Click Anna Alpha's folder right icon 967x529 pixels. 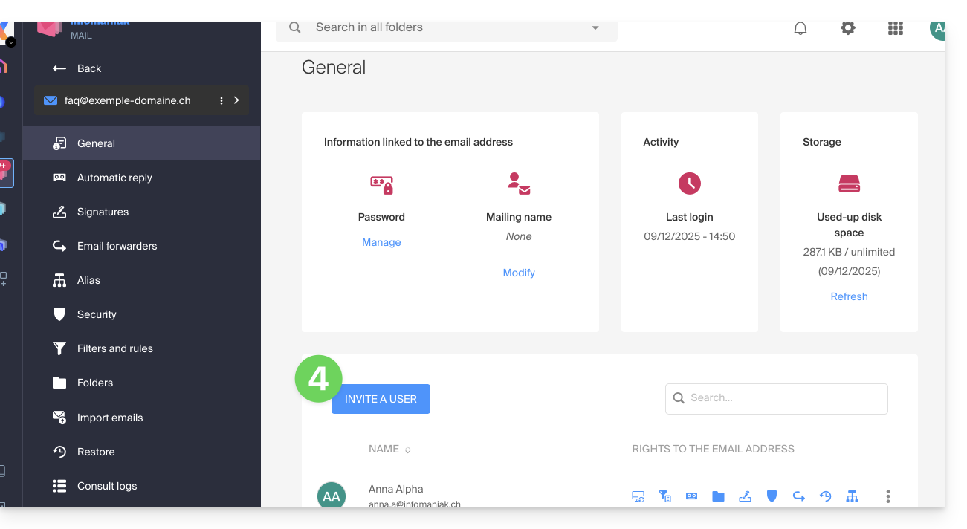718,496
